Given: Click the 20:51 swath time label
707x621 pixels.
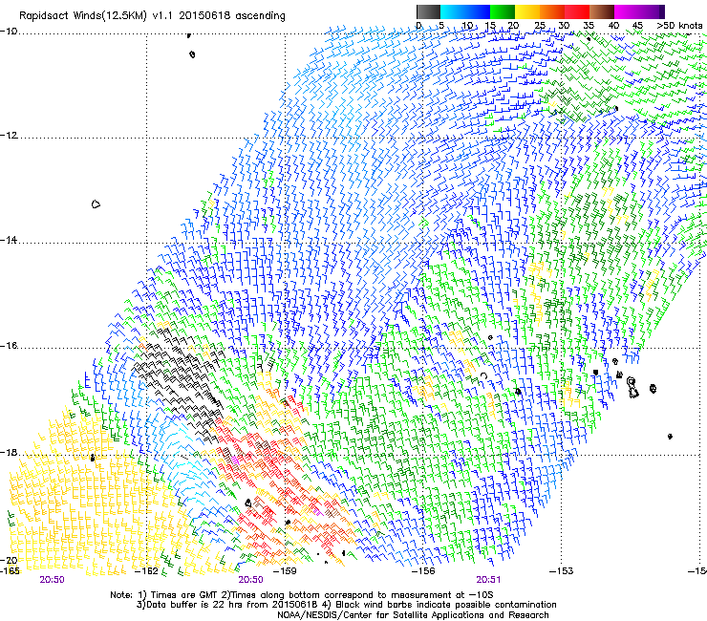Looking at the screenshot, I should click(x=488, y=580).
